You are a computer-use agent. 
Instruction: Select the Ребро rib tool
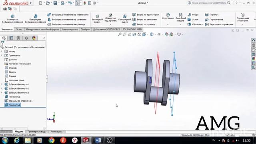pyautogui.click(x=193, y=15)
